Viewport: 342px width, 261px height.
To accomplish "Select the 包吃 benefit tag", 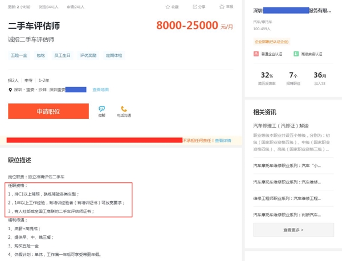I will (x=40, y=55).
